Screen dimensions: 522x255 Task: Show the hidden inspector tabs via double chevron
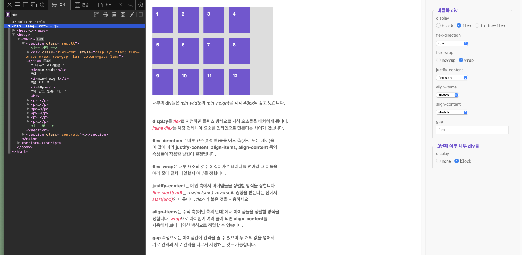121,5
